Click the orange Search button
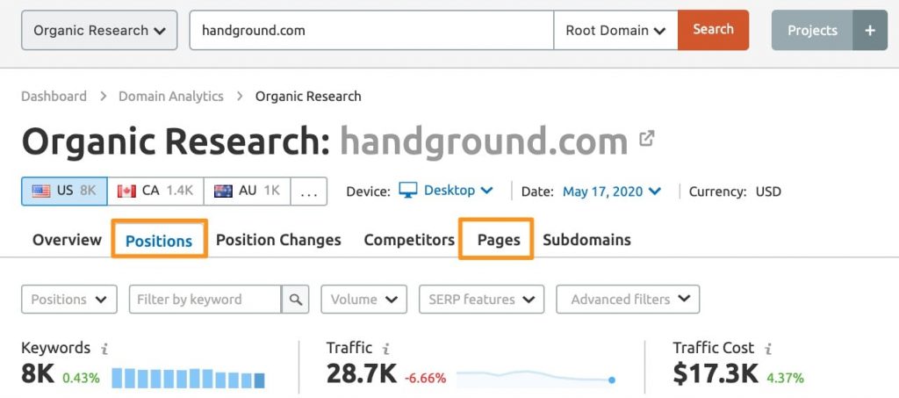Screen dimensions: 899x398 click(x=713, y=30)
